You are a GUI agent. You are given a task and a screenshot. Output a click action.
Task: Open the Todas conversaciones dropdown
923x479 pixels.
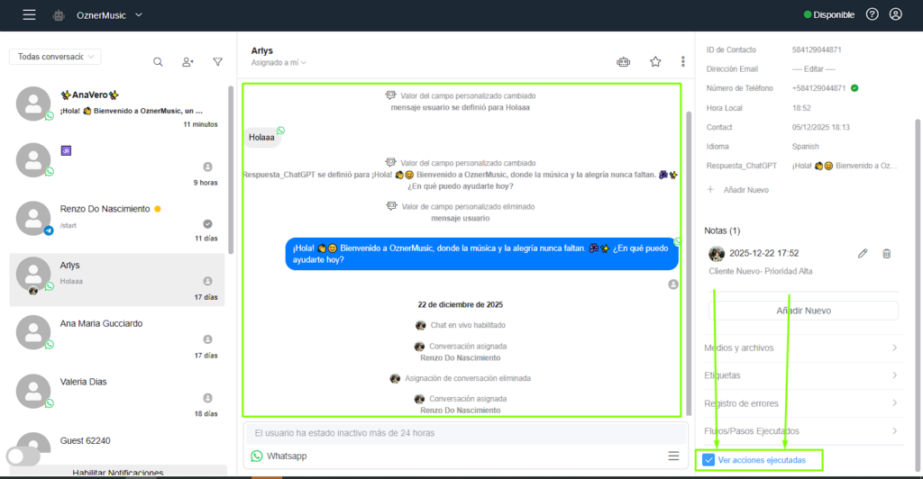click(x=55, y=57)
